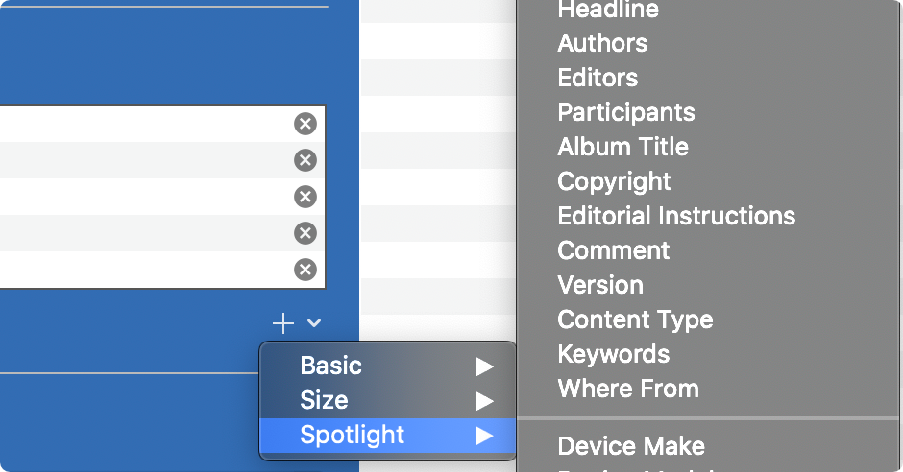Remove the third row via its X icon
The image size is (903, 472).
(x=305, y=197)
